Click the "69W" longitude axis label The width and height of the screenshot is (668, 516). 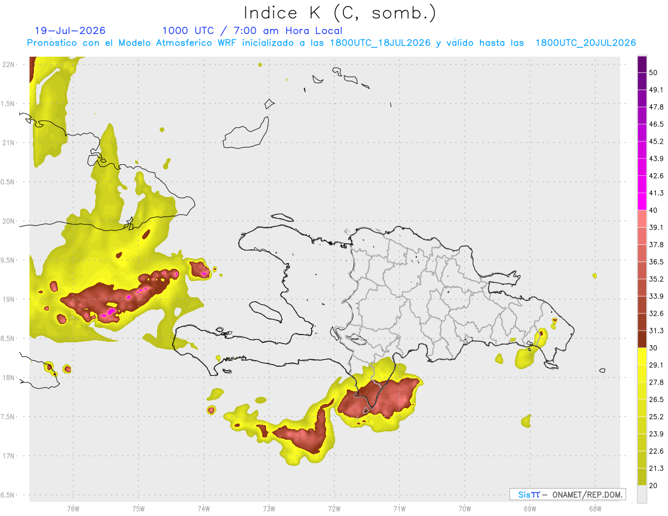click(530, 509)
